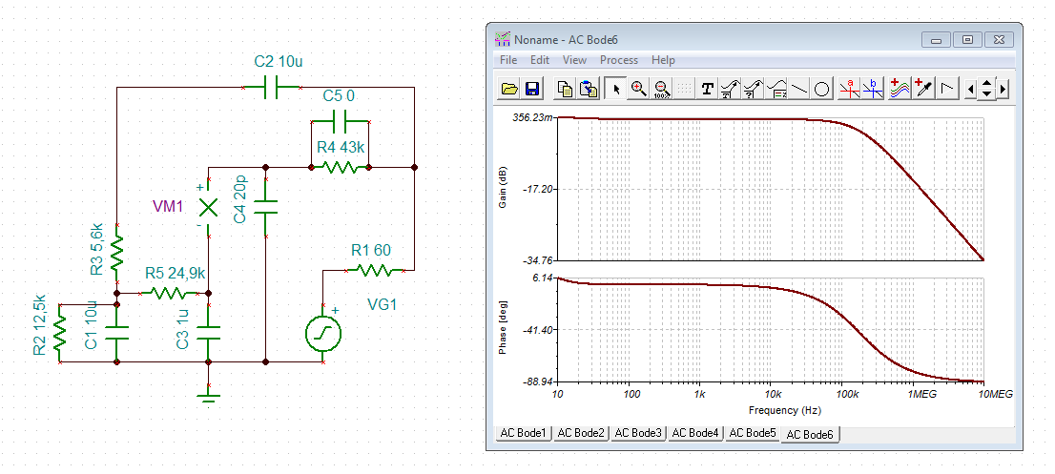Click the zoom out 100% magnifier
The image size is (1055, 474).
pos(661,89)
